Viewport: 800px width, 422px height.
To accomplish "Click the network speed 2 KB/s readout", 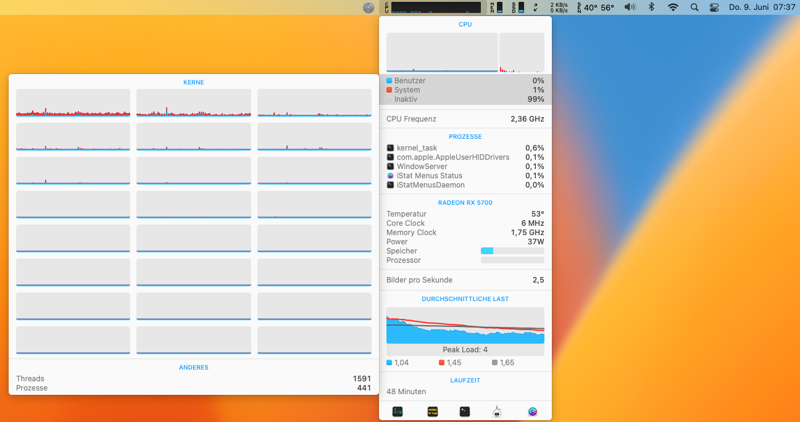I will pos(559,4).
